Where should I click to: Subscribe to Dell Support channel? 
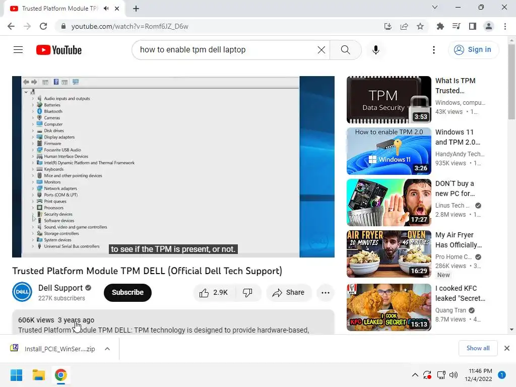click(x=127, y=293)
